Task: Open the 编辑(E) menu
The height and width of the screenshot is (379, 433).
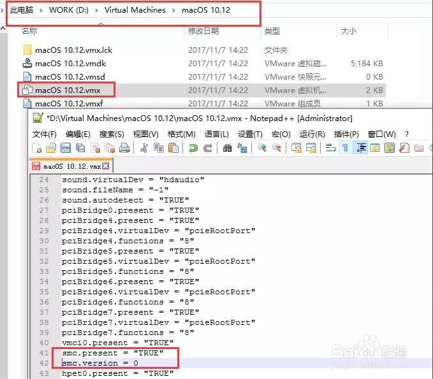Action: point(78,134)
